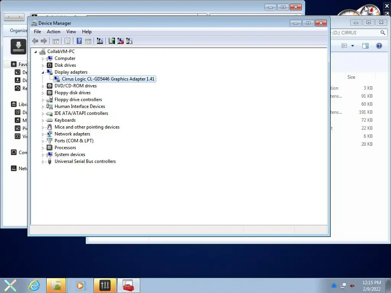The width and height of the screenshot is (391, 293).
Task: Click the search magnifier in CIRRUS Explorer window
Action: [383, 33]
